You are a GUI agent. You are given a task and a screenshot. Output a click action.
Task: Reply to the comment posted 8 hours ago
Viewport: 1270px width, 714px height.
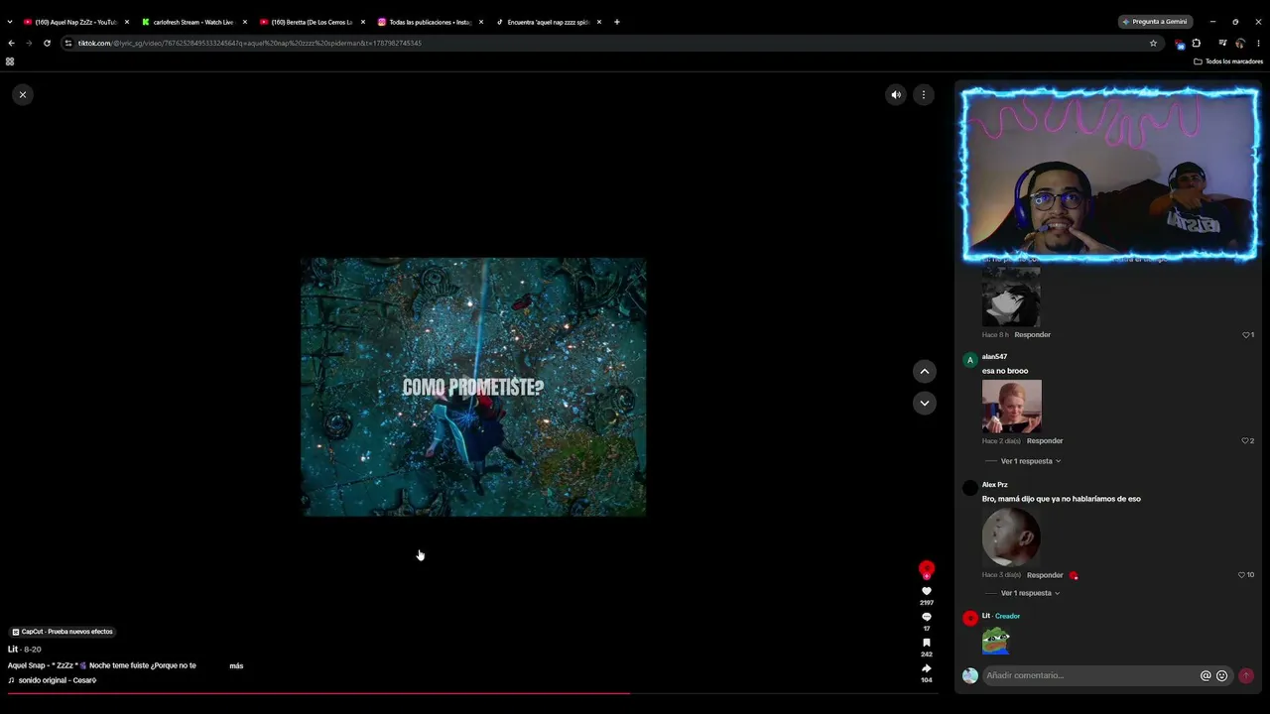click(x=1032, y=335)
